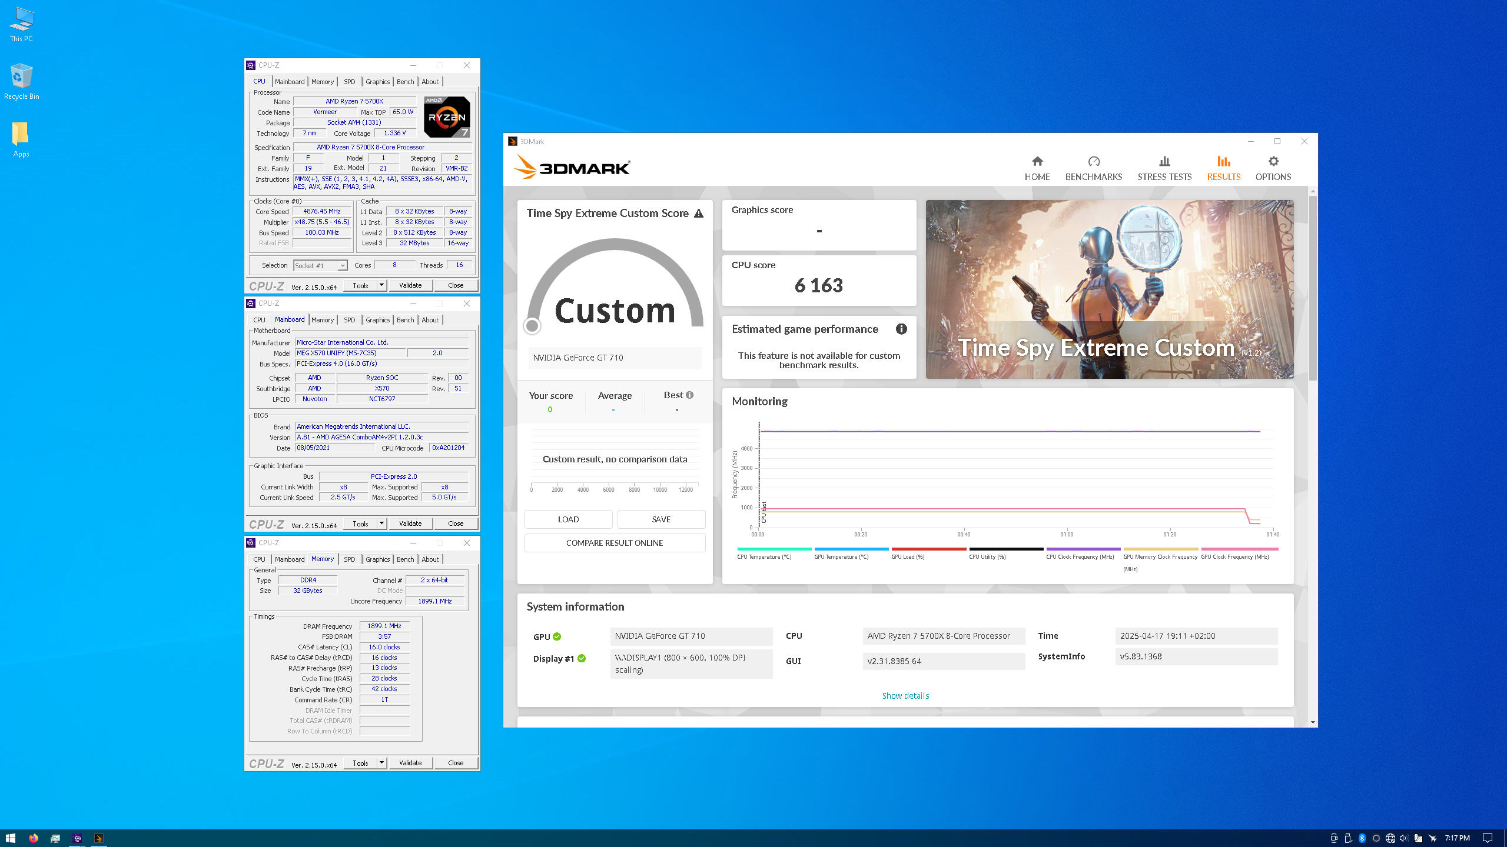Click Close button in Memory CPU-Z window
The height and width of the screenshot is (847, 1507).
(456, 763)
